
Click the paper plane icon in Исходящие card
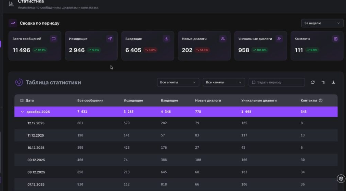(x=110, y=39)
